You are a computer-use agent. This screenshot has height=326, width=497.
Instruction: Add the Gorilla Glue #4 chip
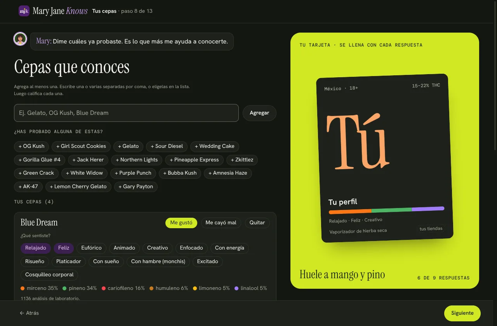(x=40, y=160)
